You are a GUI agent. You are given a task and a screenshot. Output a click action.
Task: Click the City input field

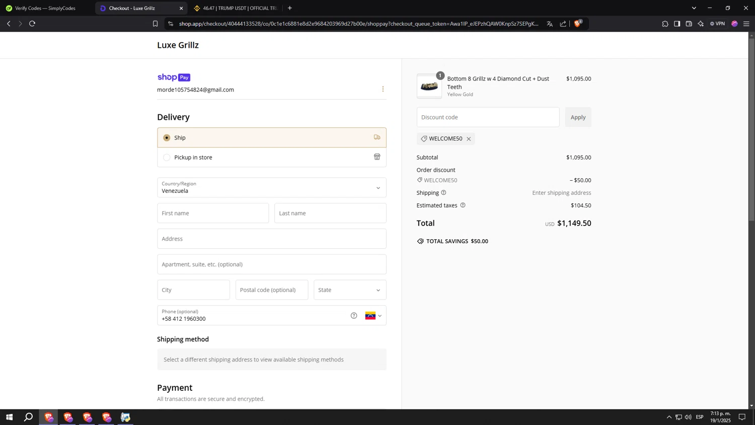tap(193, 290)
